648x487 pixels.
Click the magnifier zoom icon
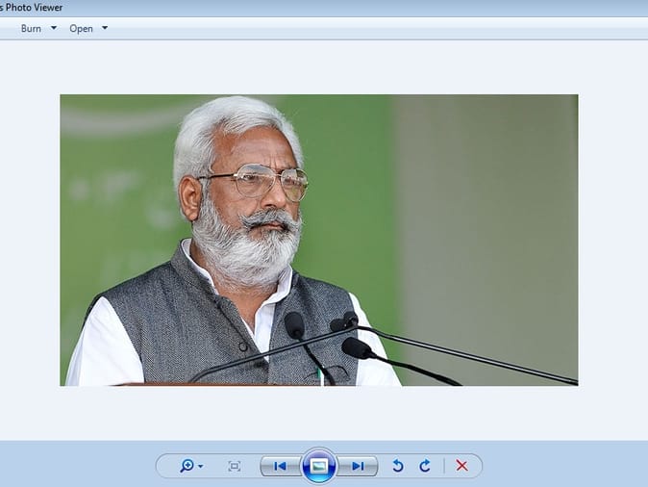(x=187, y=466)
